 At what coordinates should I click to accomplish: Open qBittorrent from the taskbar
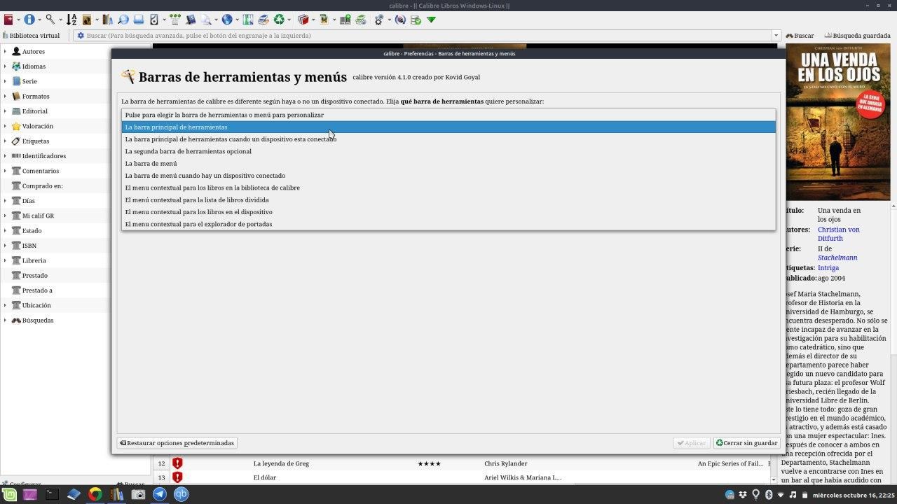(x=182, y=494)
